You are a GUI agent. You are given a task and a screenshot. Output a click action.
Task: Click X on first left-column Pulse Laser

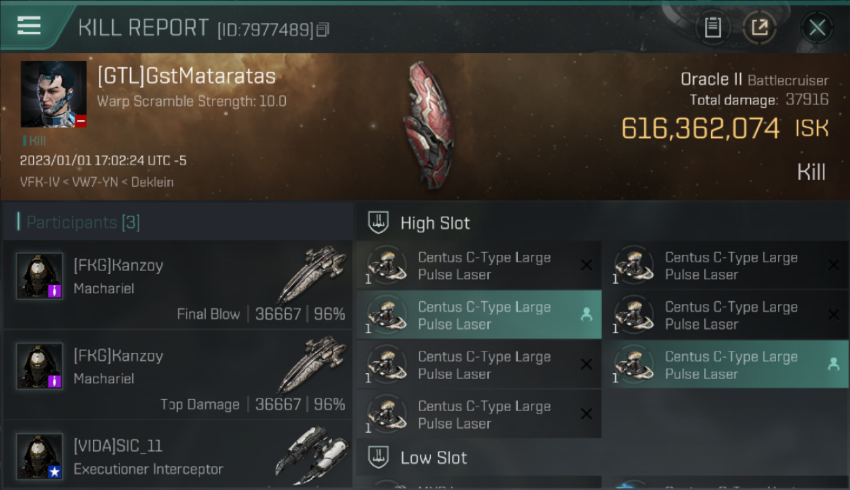(x=586, y=265)
